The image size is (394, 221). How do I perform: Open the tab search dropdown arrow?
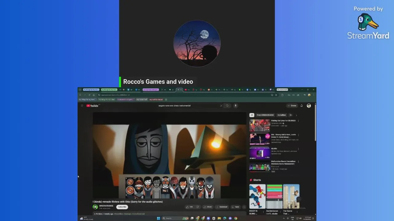(80, 90)
